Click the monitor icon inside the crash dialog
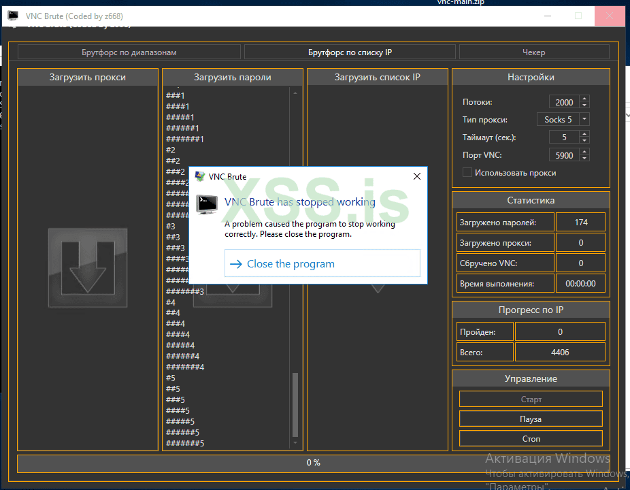This screenshot has height=490, width=630. [207, 204]
